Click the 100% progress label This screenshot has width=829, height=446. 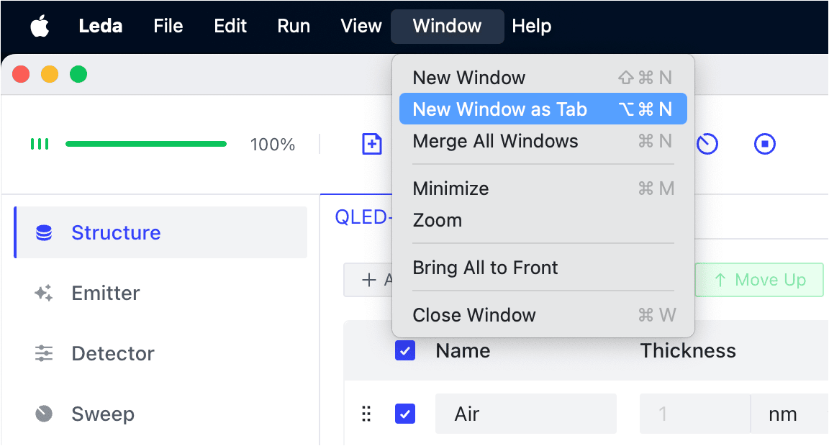click(272, 145)
